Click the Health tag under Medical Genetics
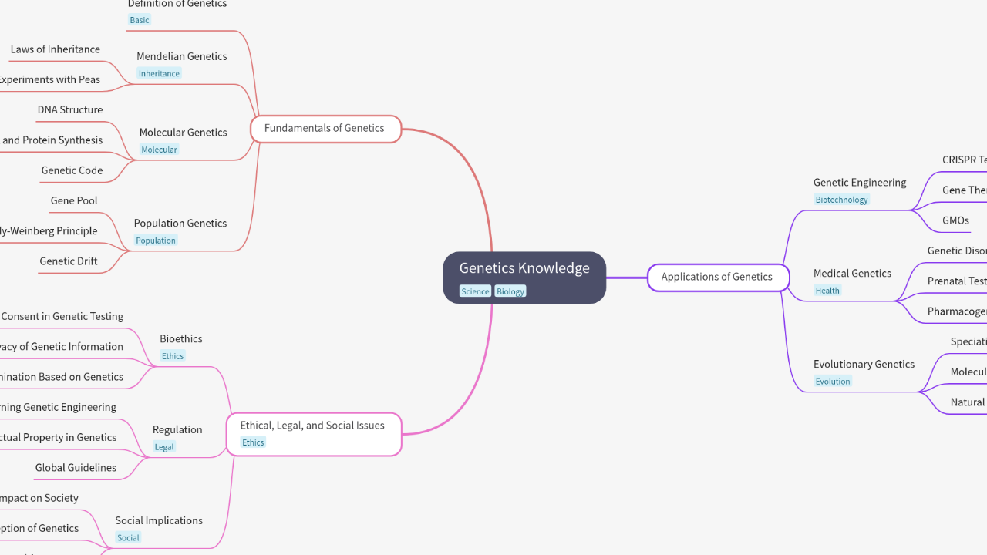Viewport: 987px width, 555px height. (x=827, y=291)
